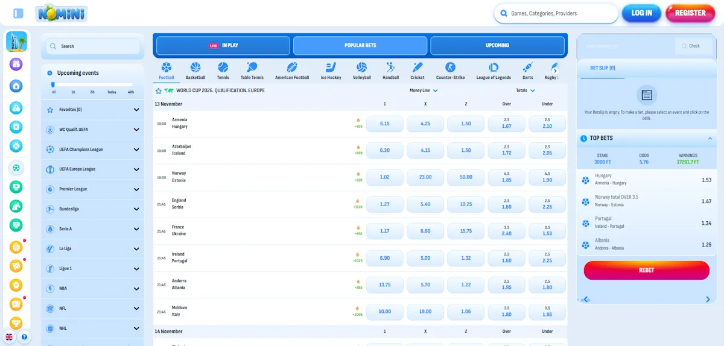
Task: Click the football sports icon in left sidebar
Action: click(x=16, y=168)
